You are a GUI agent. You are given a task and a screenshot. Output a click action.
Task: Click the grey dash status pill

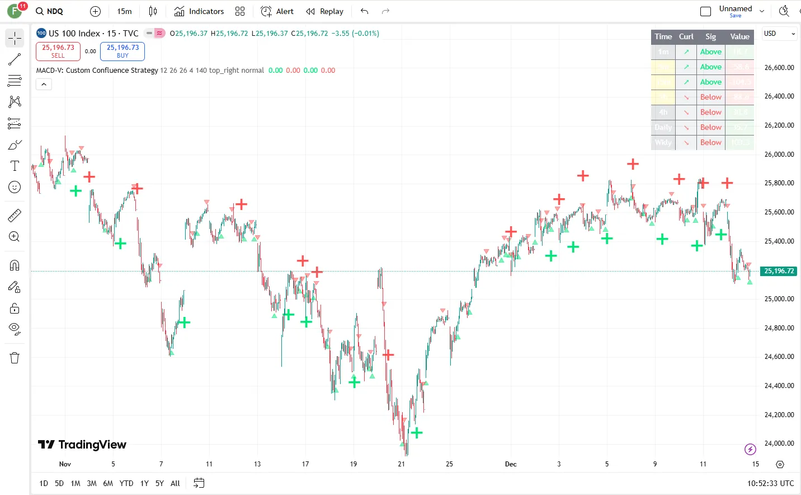(x=149, y=33)
